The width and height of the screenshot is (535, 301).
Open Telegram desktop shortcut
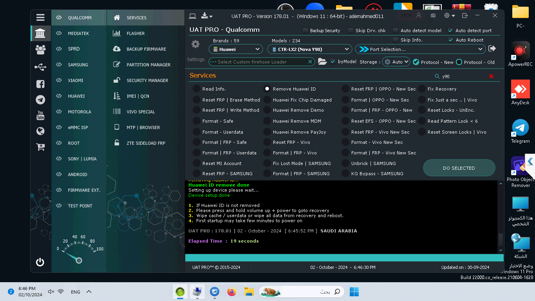[x=520, y=131]
